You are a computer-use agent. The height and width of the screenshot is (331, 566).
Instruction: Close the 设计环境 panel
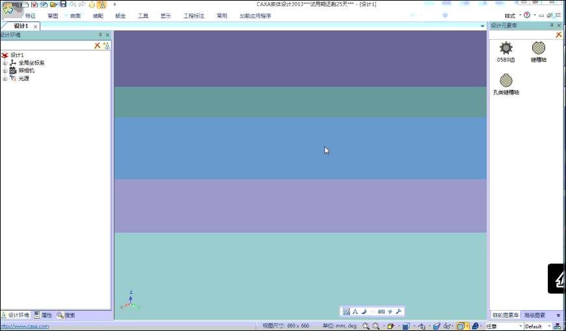coord(107,35)
